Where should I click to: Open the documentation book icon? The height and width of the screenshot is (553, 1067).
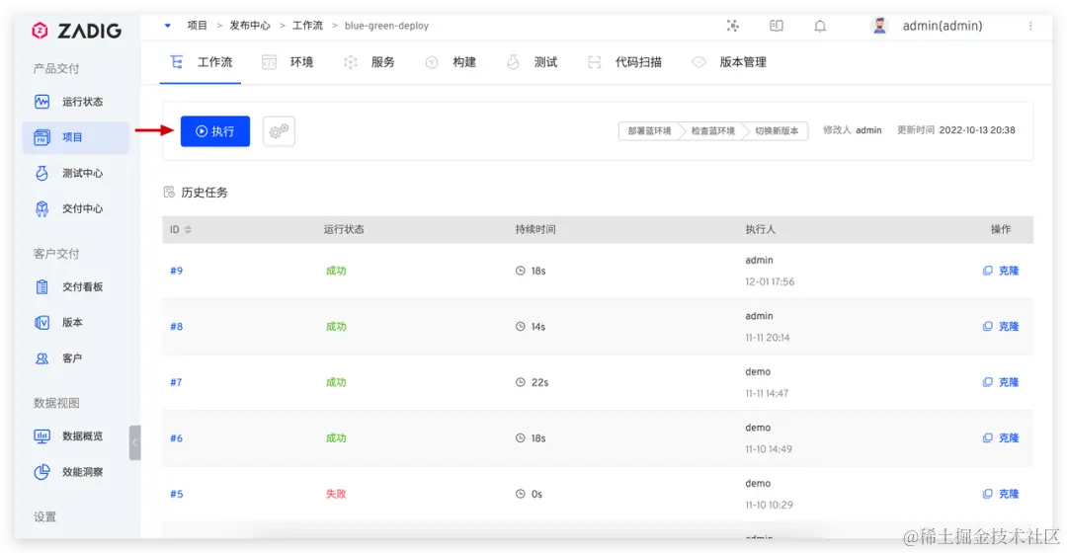tap(777, 26)
